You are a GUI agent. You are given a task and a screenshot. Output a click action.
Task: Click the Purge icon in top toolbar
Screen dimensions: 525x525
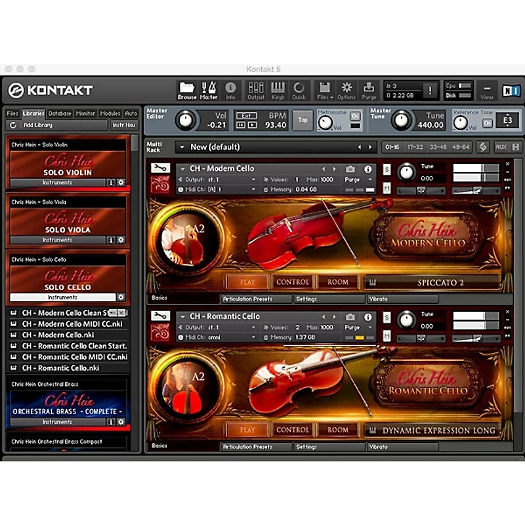pyautogui.click(x=369, y=90)
